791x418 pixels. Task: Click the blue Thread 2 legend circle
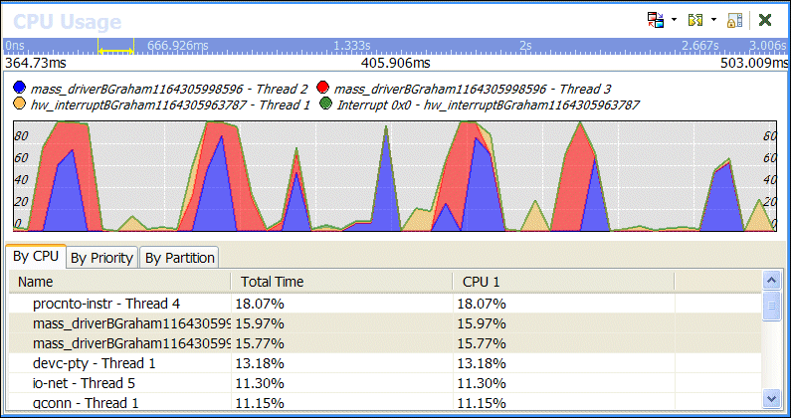[x=20, y=90]
